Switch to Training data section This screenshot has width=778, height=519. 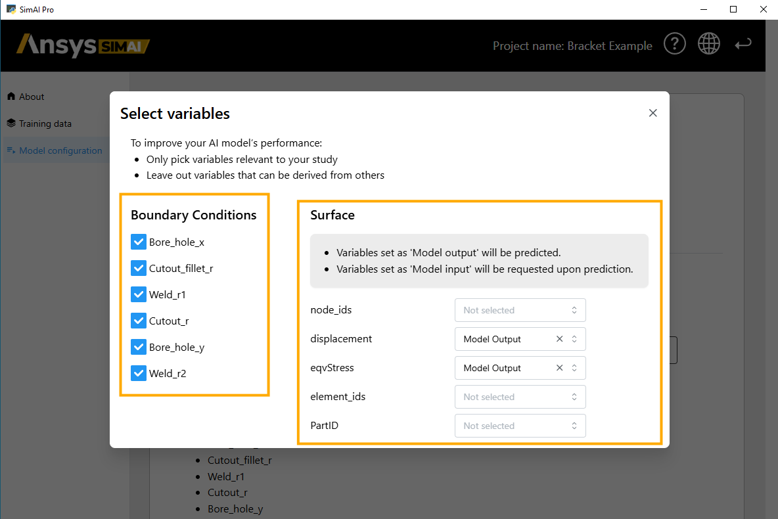pos(45,124)
